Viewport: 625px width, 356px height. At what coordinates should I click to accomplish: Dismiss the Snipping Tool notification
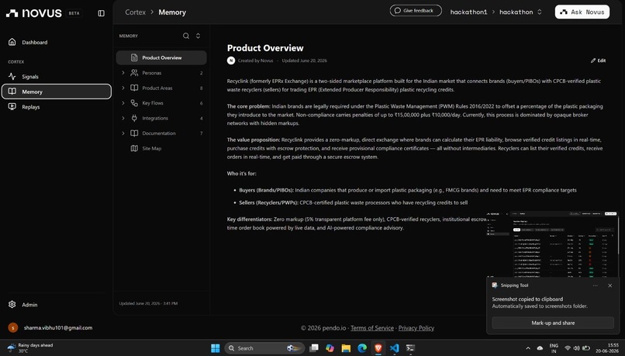pos(609,285)
